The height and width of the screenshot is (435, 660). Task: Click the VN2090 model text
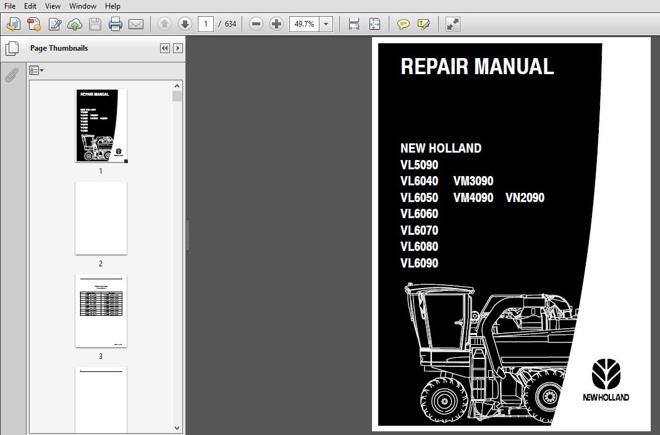click(x=525, y=198)
